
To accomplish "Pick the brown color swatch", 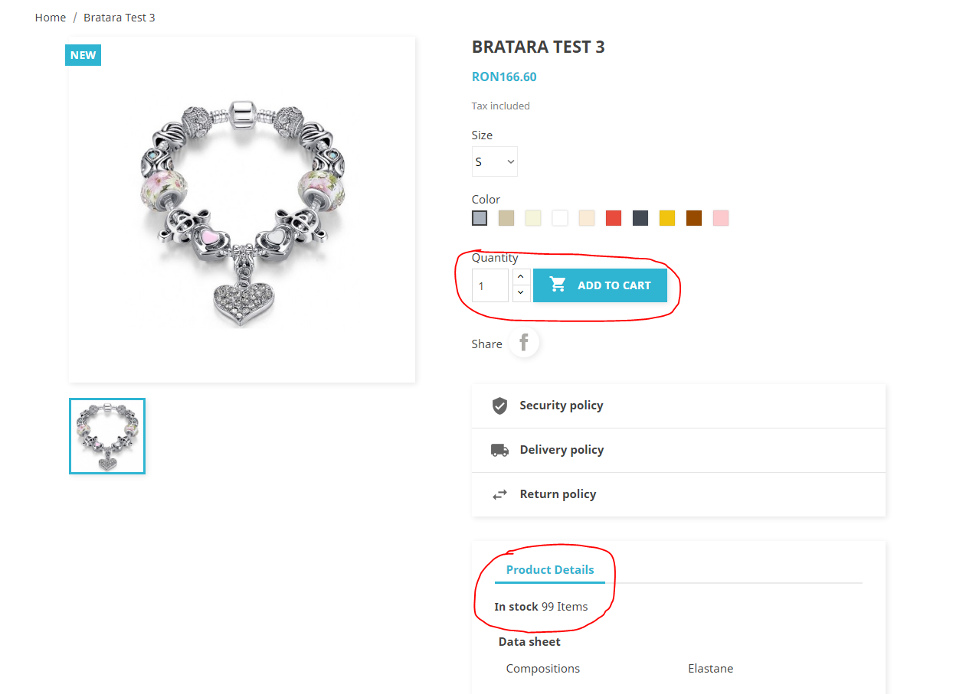I will (694, 218).
